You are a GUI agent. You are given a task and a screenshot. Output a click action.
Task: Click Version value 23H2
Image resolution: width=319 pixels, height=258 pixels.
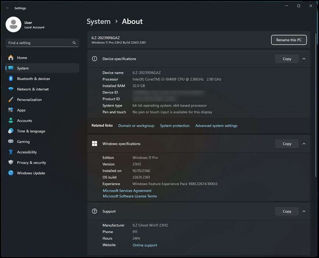click(137, 164)
